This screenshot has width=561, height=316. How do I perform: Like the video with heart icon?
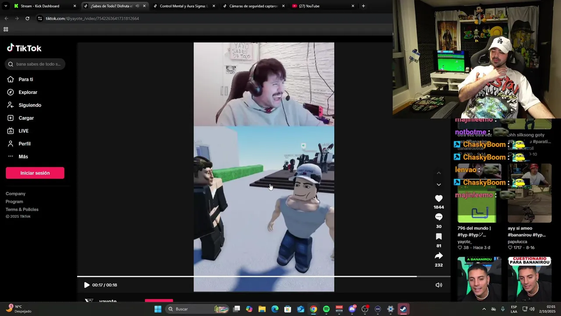pos(439,198)
